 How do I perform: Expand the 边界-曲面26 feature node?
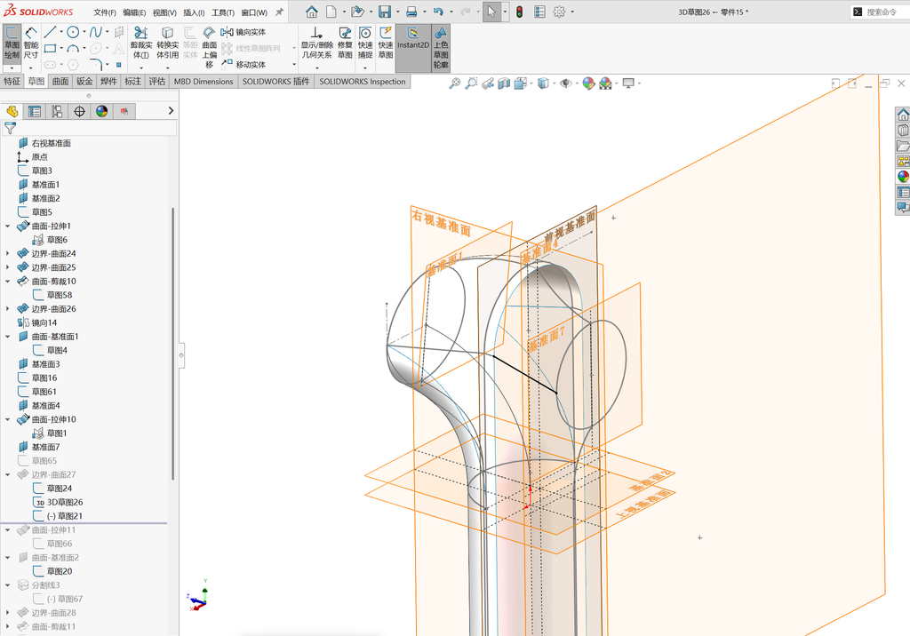click(7, 309)
